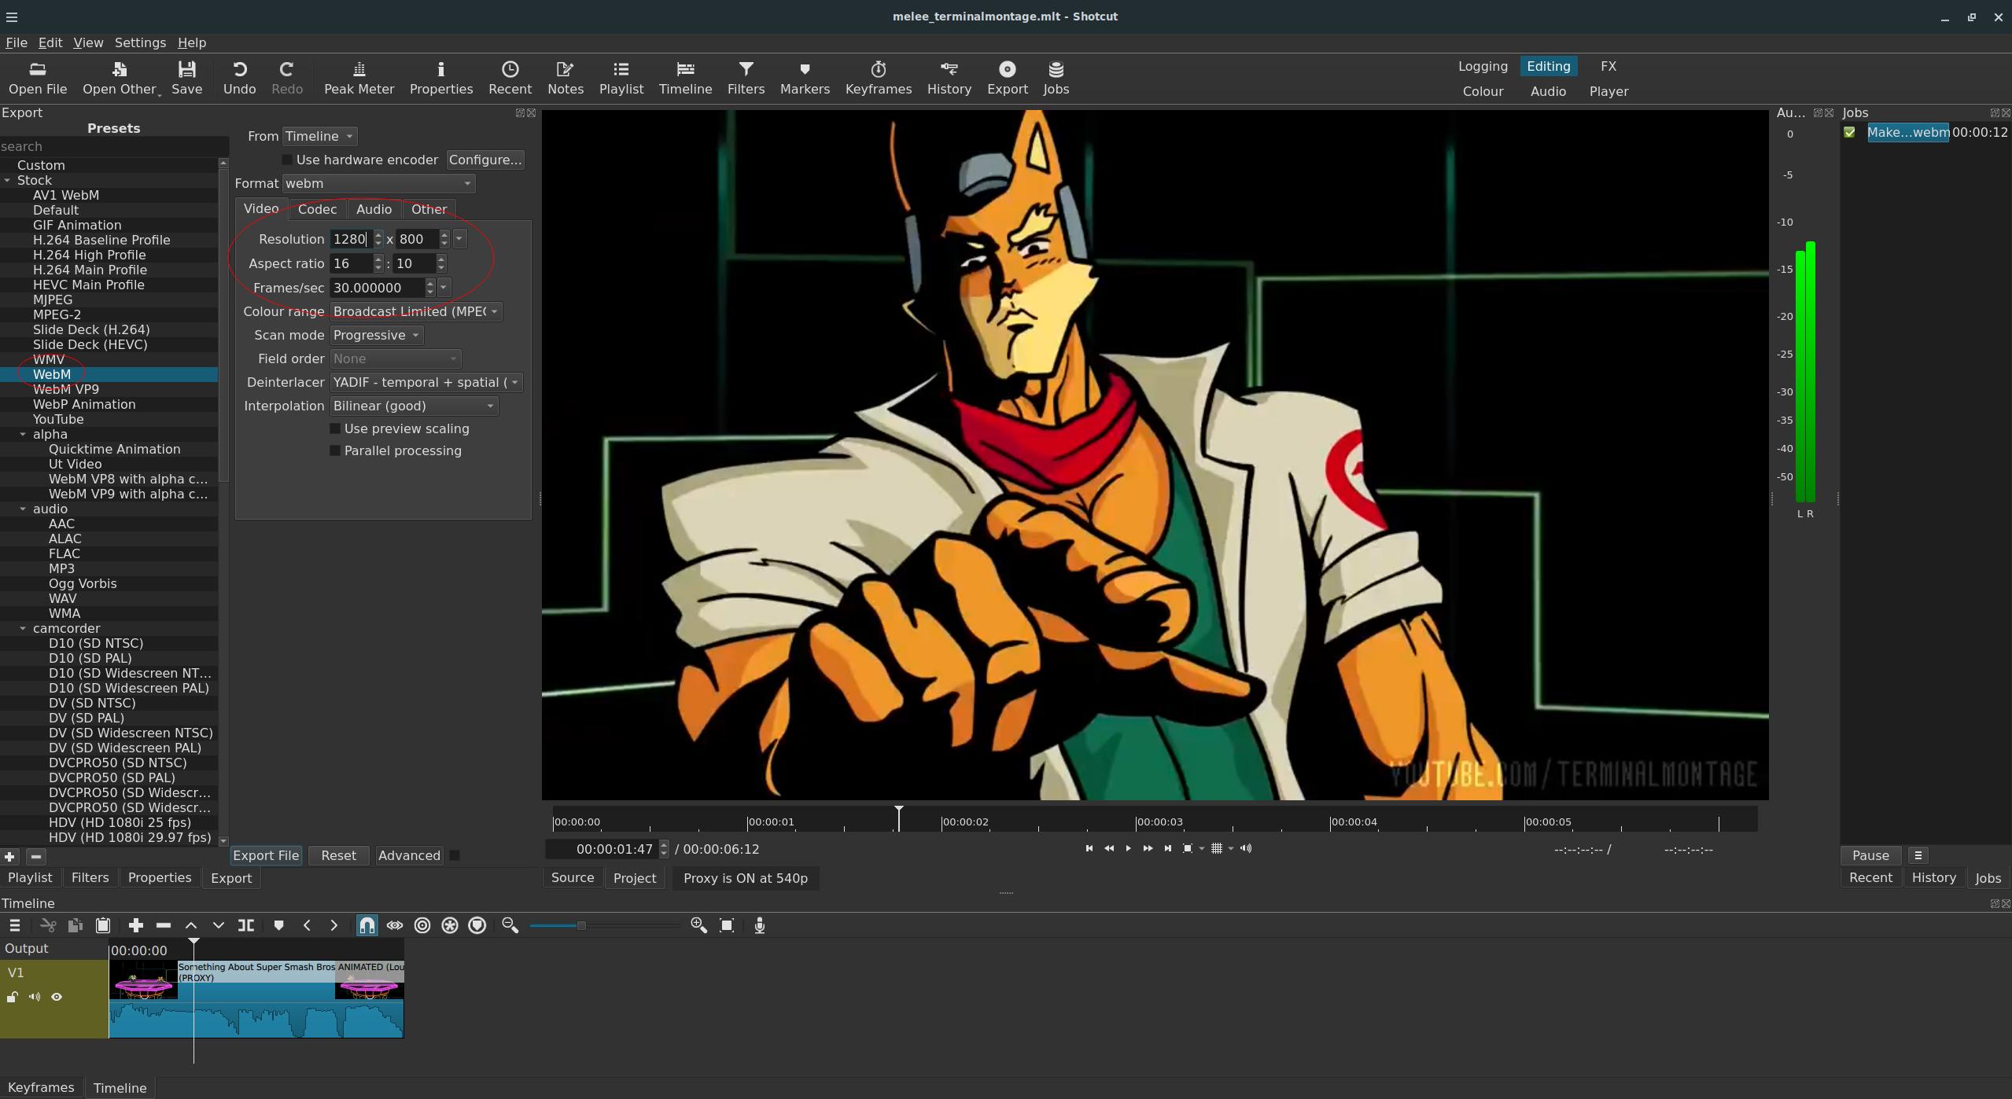Select the Logging layout
The width and height of the screenshot is (2012, 1099).
click(1483, 66)
